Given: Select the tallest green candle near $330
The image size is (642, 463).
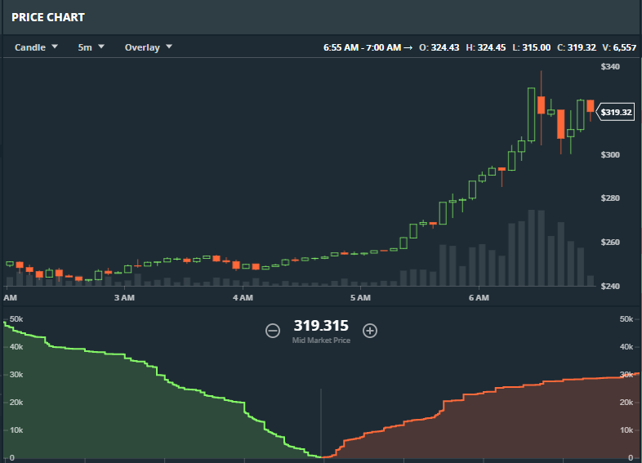Looking at the screenshot, I should click(531, 114).
